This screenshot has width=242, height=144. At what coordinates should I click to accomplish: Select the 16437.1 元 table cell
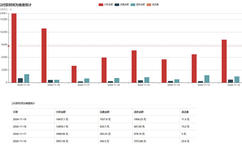(62, 119)
